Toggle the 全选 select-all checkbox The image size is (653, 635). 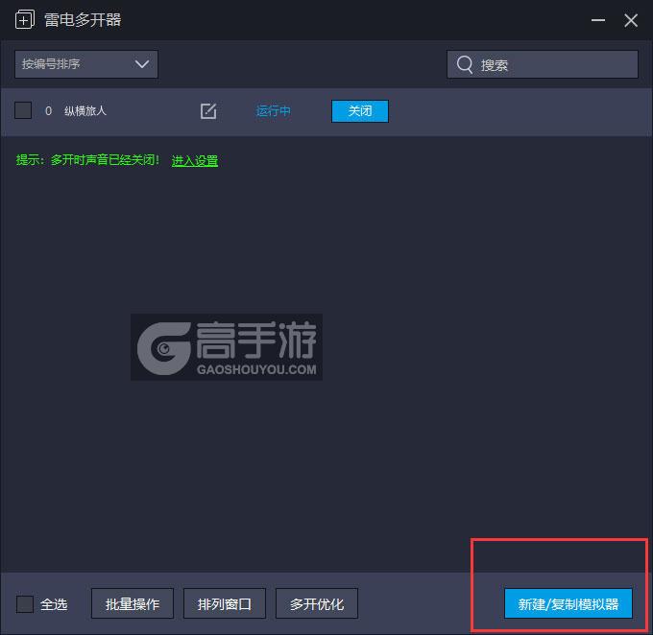coord(25,603)
